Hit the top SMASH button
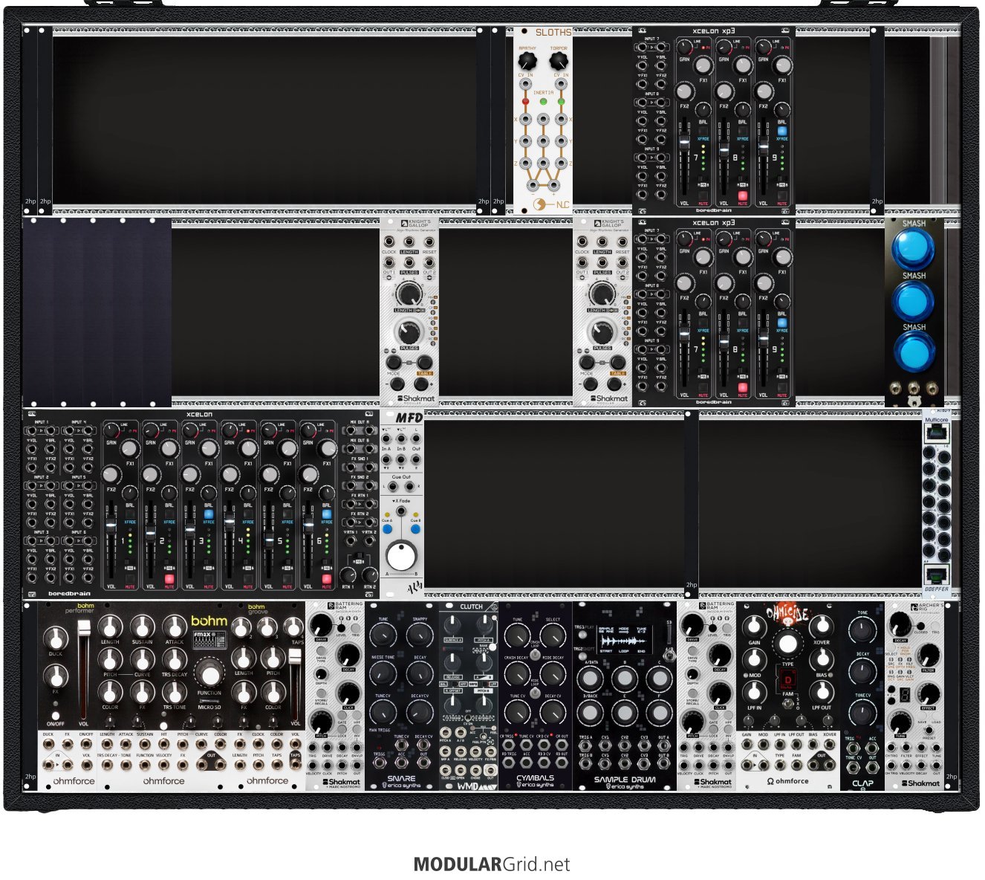 click(914, 248)
